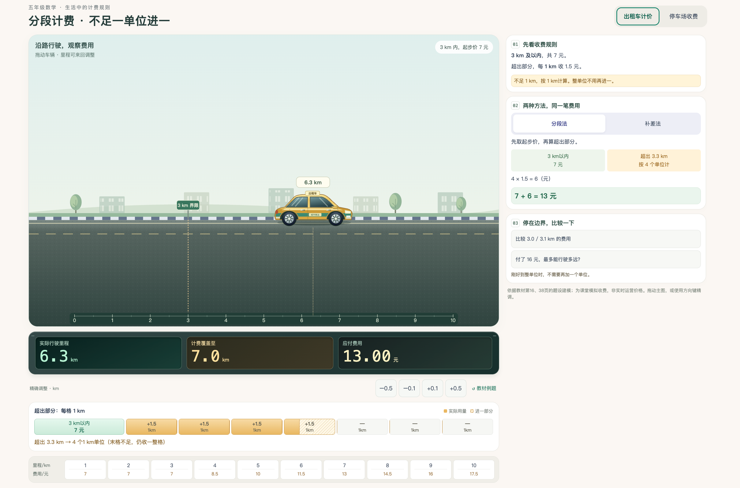Click the yellow 不足 1 km rule note
Screen dimensions: 740x488
(x=606, y=81)
